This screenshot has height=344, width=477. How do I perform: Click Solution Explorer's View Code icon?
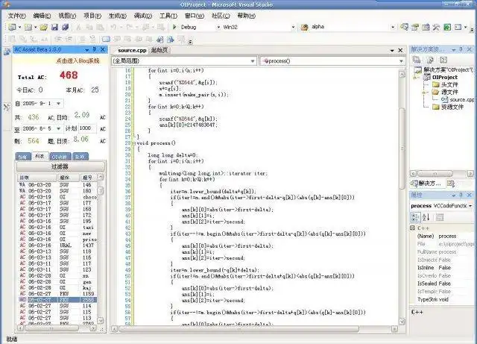point(443,60)
